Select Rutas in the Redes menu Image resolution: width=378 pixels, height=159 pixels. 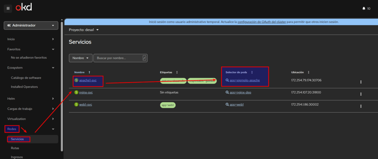15,148
